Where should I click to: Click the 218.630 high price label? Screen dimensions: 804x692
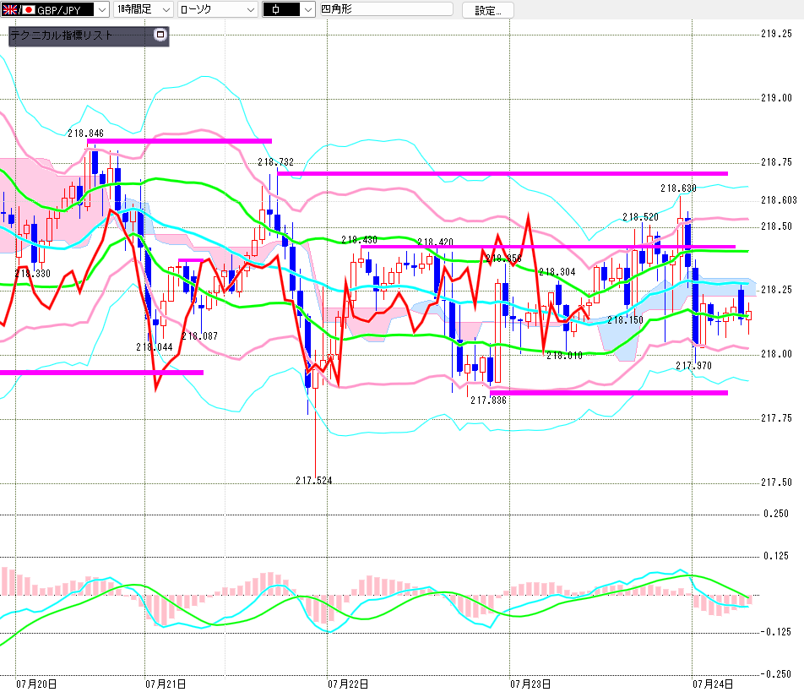pos(678,188)
